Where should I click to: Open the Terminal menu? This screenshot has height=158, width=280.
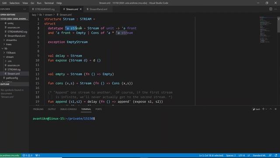(49, 3)
